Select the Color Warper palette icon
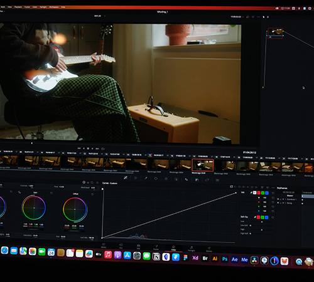The height and width of the screenshot is (282, 314). click(x=136, y=178)
